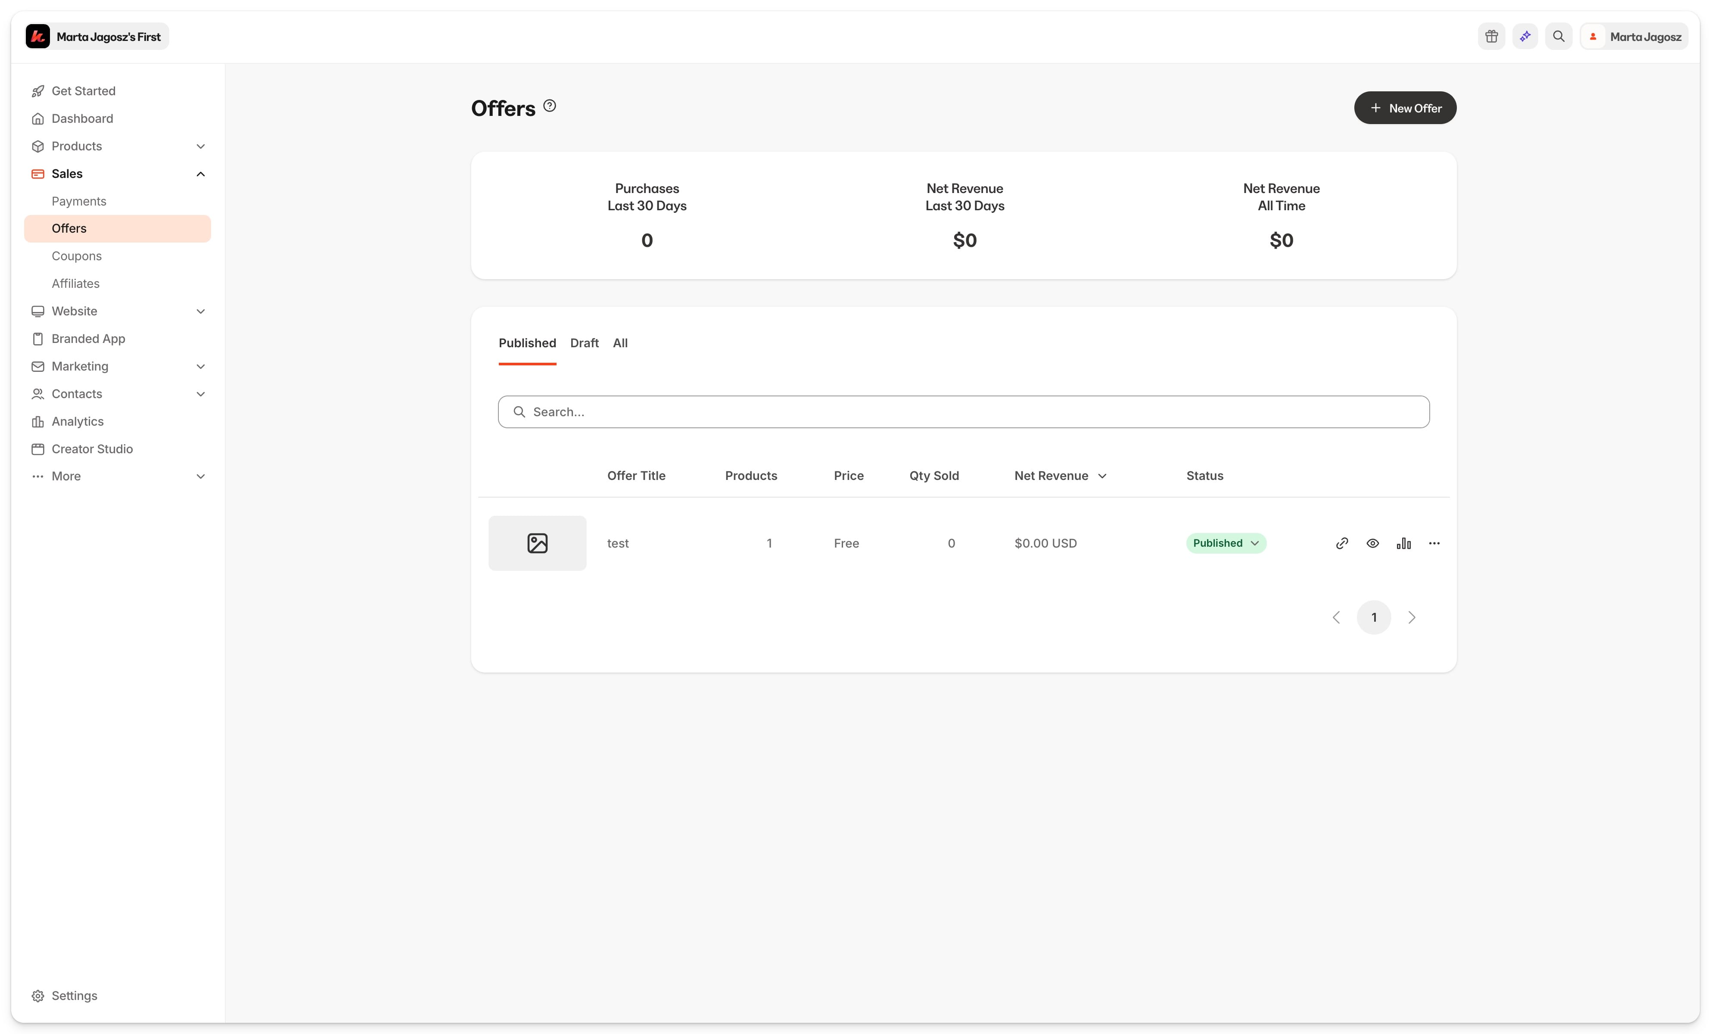Collapse the Sales menu chevron
The width and height of the screenshot is (1711, 1034).
click(x=201, y=174)
